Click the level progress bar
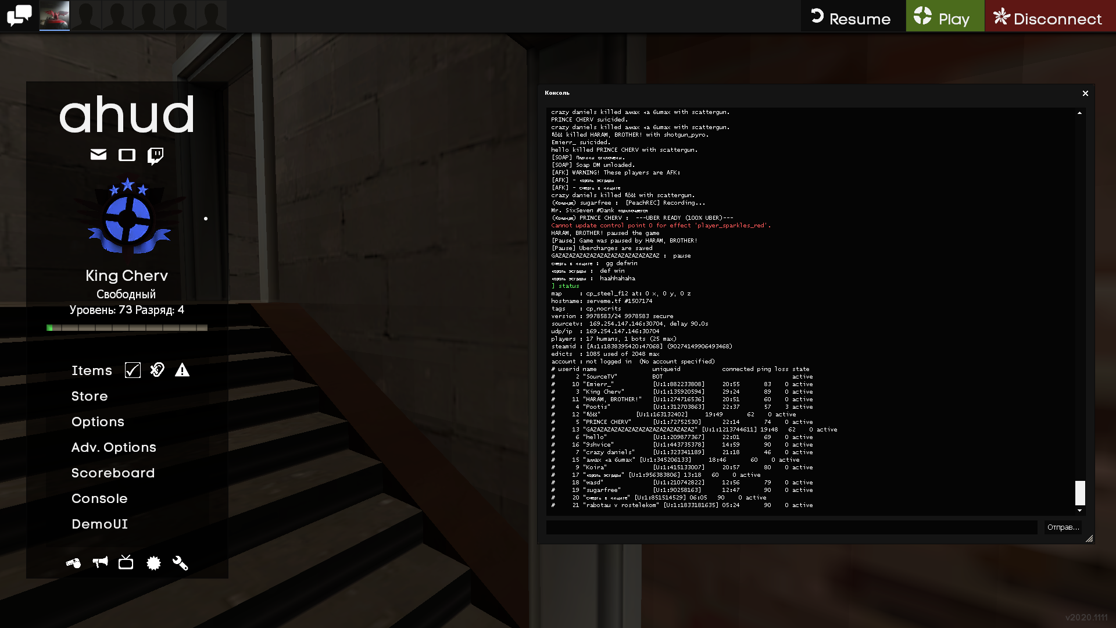This screenshot has height=628, width=1116. click(127, 328)
